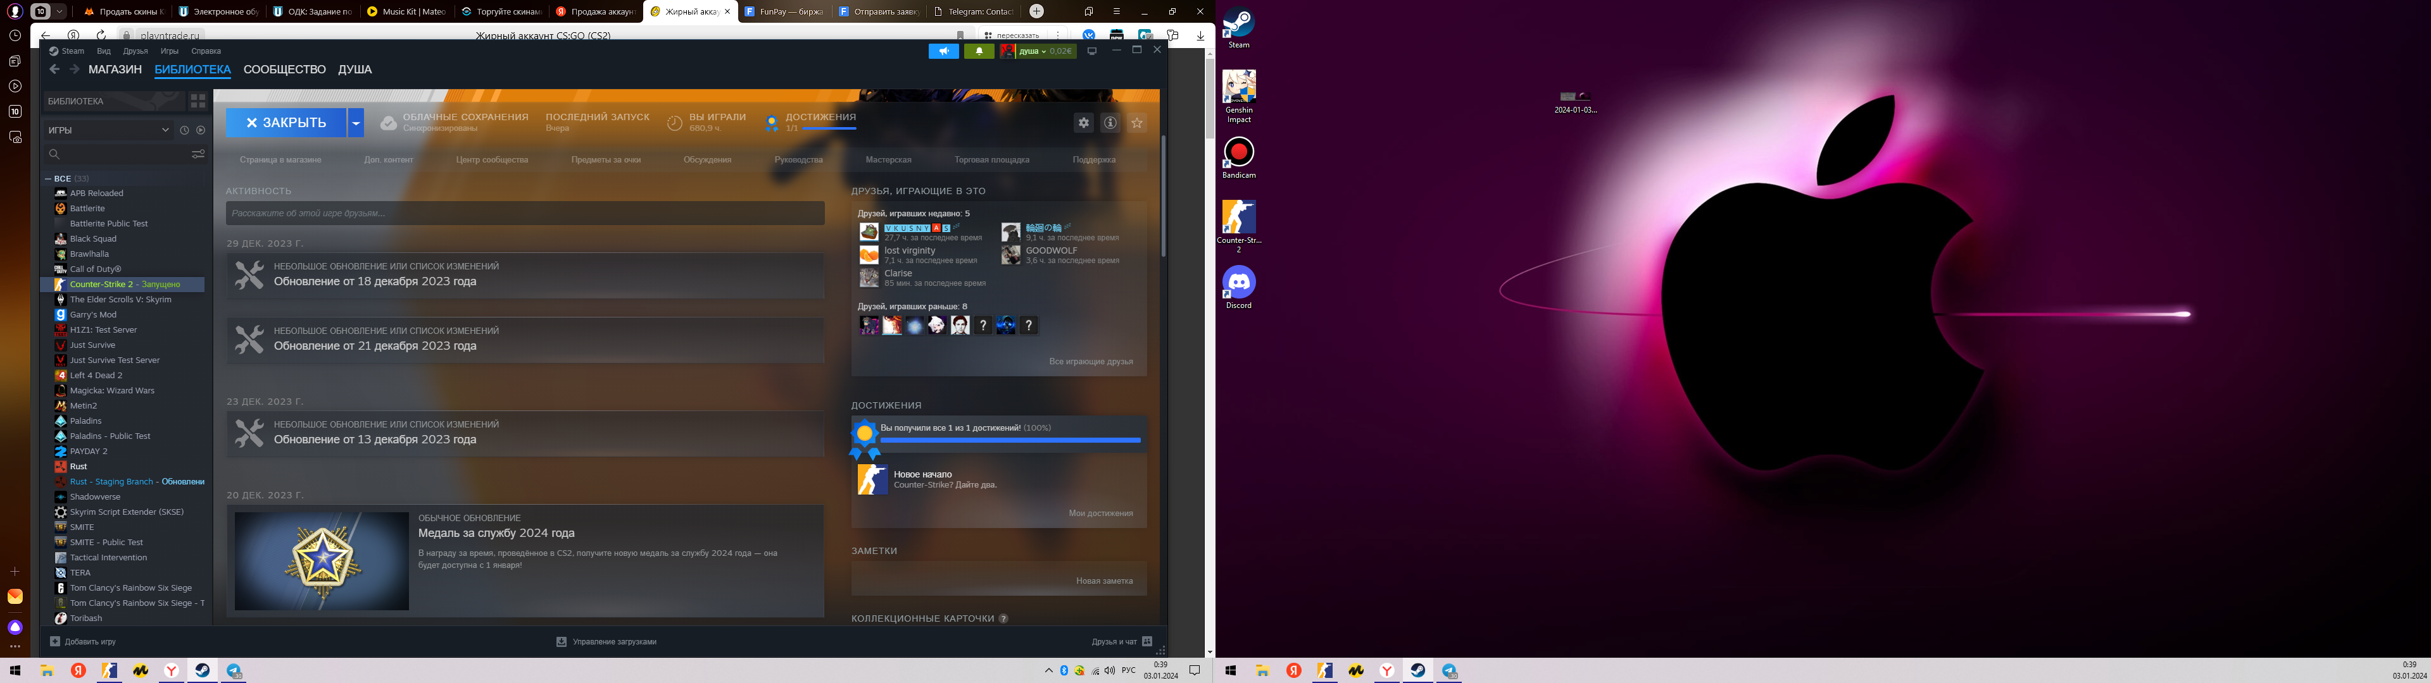Open Новое начало achievement entry
Image resolution: width=2431 pixels, height=683 pixels.
click(923, 474)
